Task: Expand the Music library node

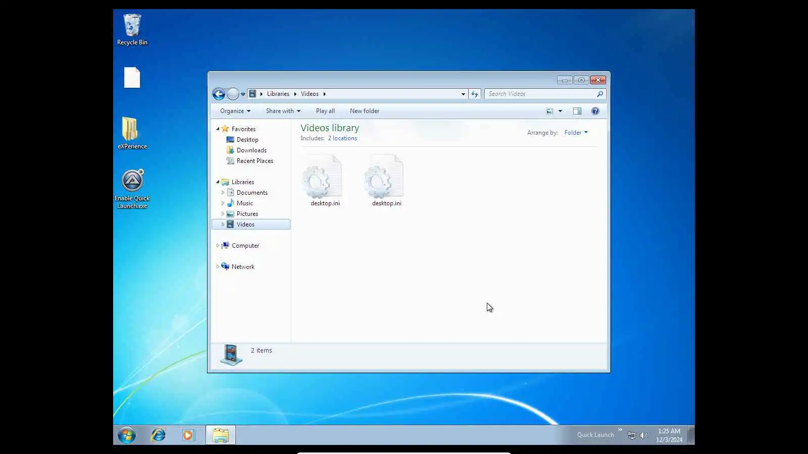Action: [x=223, y=203]
